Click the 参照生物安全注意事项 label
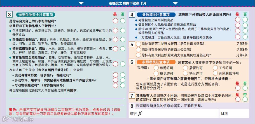 pos(36,15)
